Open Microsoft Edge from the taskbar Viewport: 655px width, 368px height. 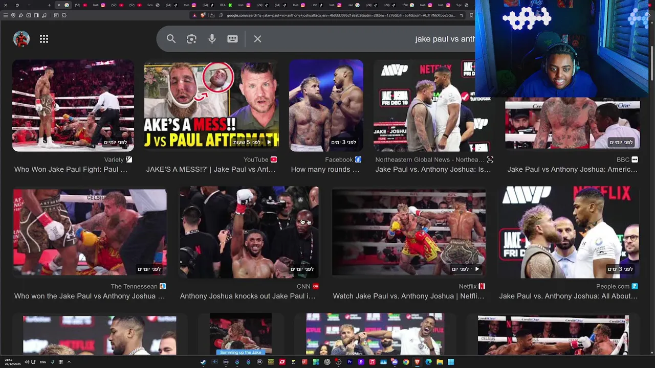tap(428, 362)
